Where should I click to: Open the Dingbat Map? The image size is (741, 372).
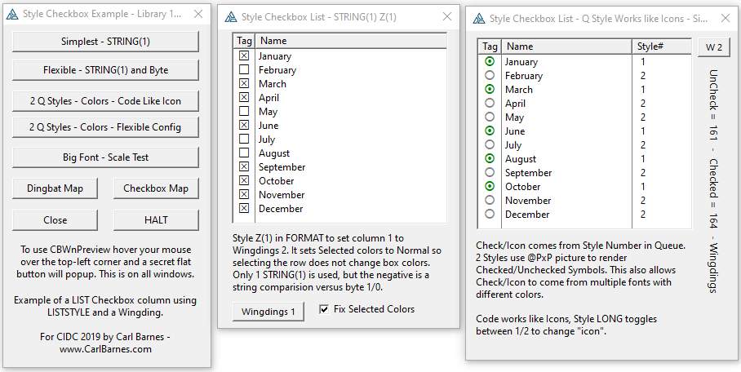click(x=55, y=188)
